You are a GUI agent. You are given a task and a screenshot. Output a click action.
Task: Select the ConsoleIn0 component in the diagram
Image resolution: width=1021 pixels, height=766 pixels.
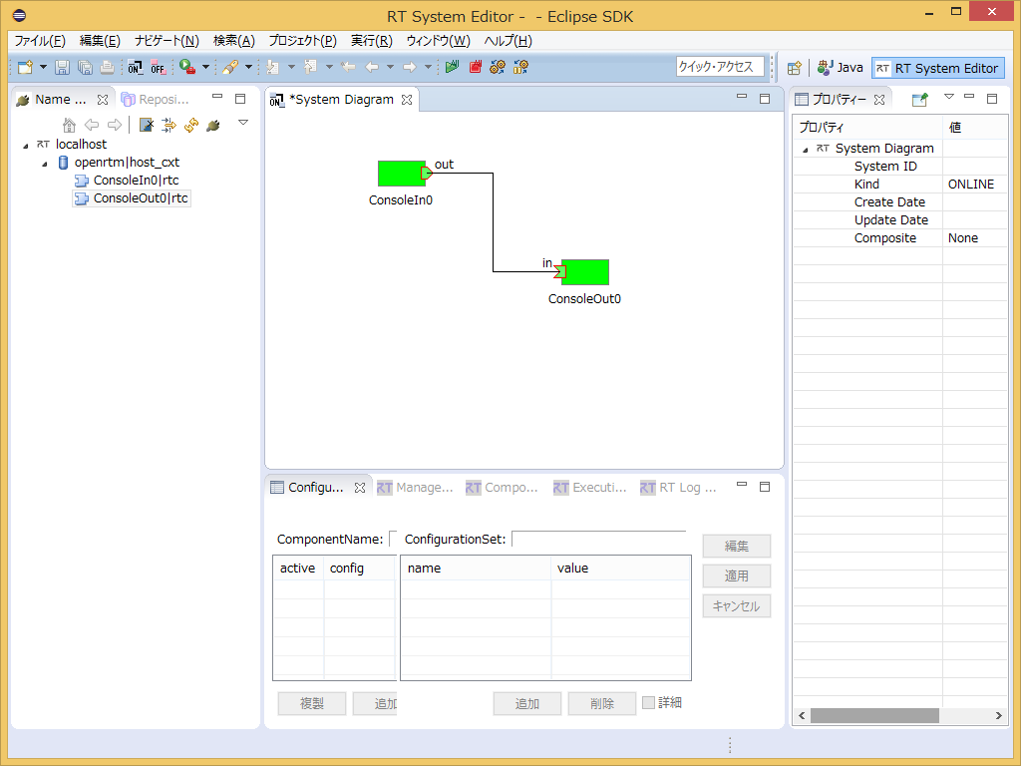tap(402, 174)
